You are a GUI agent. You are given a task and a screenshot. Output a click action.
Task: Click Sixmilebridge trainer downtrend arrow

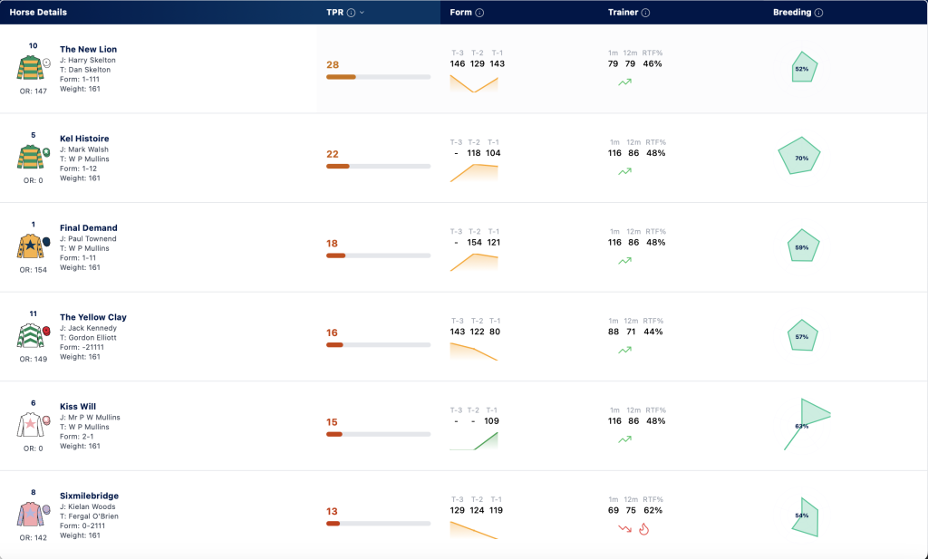coord(625,529)
